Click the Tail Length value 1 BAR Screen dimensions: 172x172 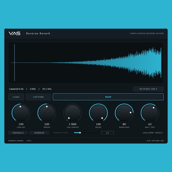[x=73, y=124]
